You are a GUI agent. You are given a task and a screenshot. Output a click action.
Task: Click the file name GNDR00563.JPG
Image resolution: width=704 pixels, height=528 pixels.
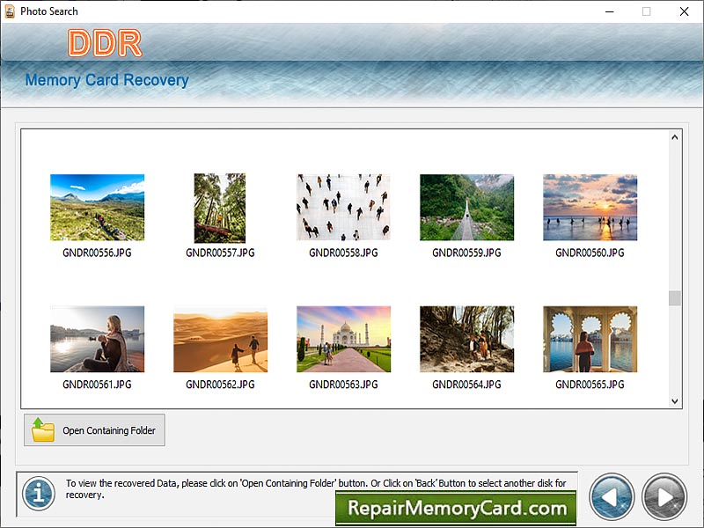pyautogui.click(x=343, y=385)
